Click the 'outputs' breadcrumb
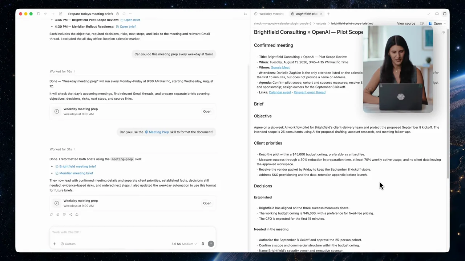The height and width of the screenshot is (261, 465). pyautogui.click(x=321, y=24)
